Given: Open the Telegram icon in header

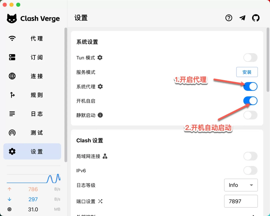Looking at the screenshot, I should (x=242, y=18).
